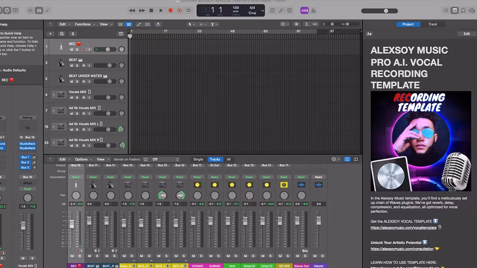Click the Bnc bounce button on Stereo Out
This screenshot has height=268, width=477.
coord(305,251)
